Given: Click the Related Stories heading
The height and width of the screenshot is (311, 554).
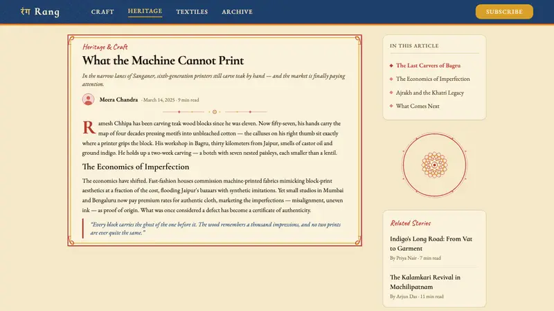Looking at the screenshot, I should [411, 223].
